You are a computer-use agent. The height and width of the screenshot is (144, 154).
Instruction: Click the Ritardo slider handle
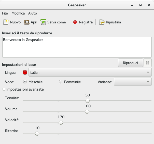[37, 134]
